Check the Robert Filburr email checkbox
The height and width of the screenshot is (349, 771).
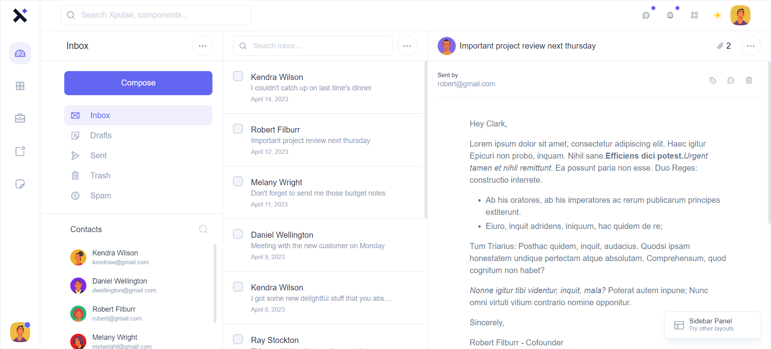pos(238,129)
